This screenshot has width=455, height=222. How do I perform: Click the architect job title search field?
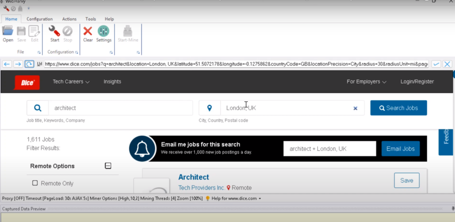pyautogui.click(x=120, y=108)
